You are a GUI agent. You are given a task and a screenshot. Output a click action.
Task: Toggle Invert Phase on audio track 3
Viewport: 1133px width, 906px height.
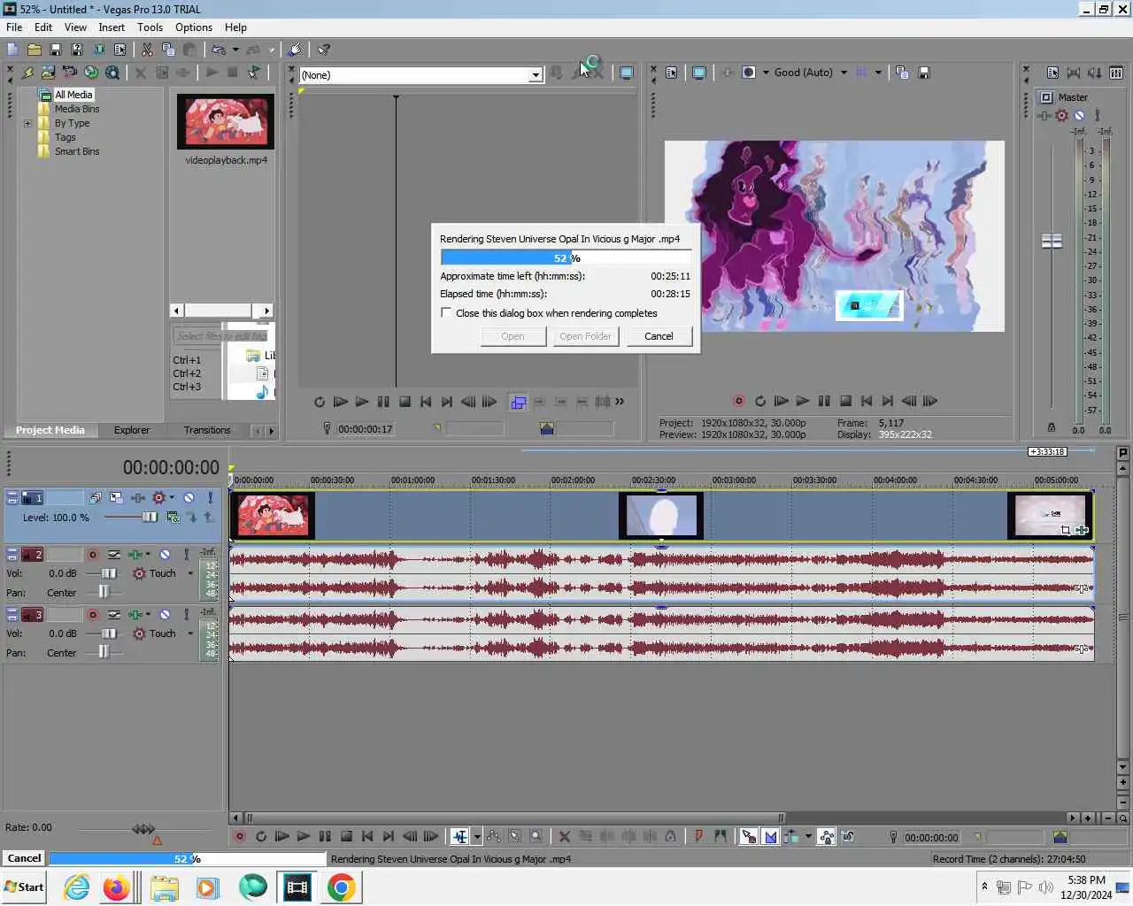click(x=114, y=615)
